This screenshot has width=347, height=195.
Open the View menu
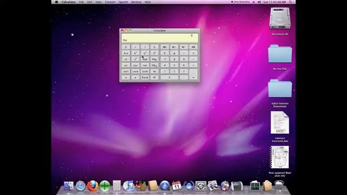point(99,2)
